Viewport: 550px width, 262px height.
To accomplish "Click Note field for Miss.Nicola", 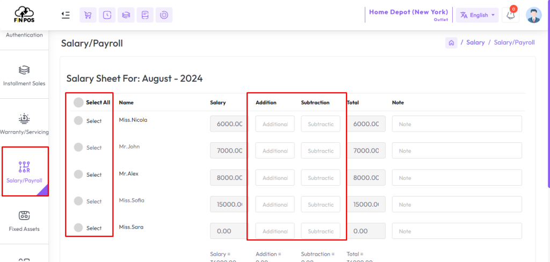I will coord(457,124).
